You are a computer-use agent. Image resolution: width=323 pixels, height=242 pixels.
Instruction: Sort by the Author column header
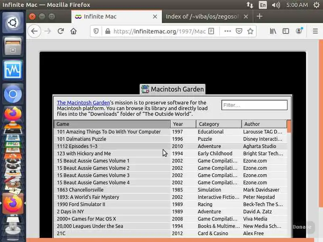click(264, 124)
